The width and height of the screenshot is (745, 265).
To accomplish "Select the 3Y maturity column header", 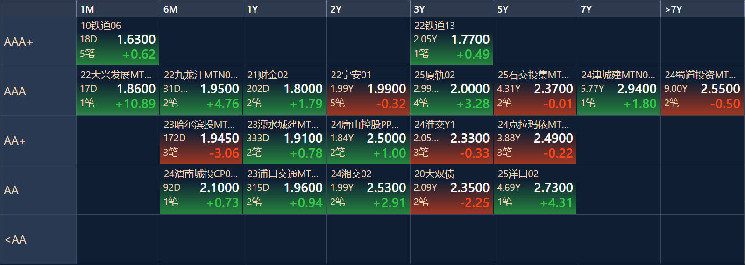I will 451,9.
